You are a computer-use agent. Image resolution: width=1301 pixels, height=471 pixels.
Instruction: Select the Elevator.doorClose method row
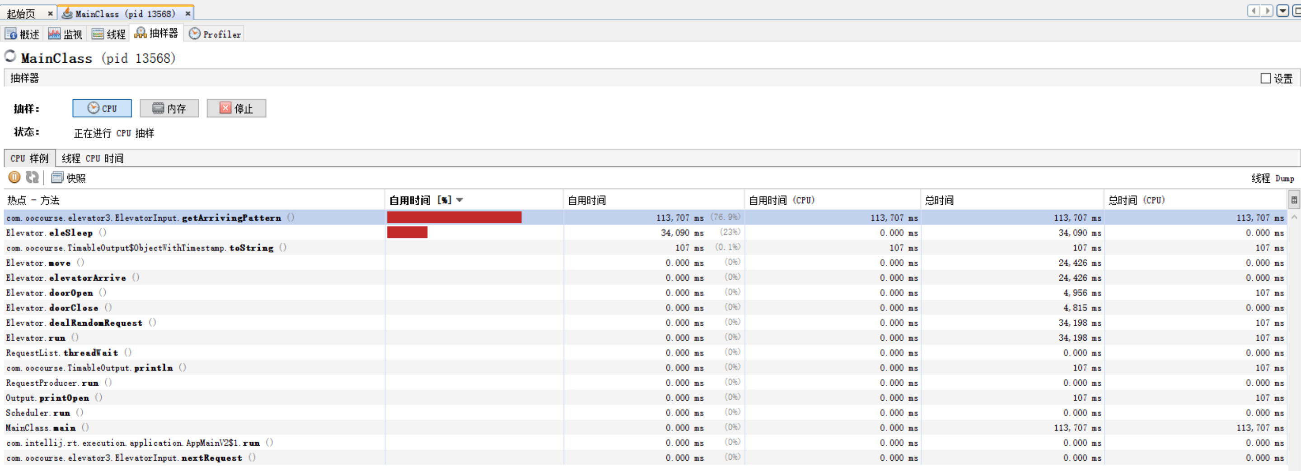[646, 308]
